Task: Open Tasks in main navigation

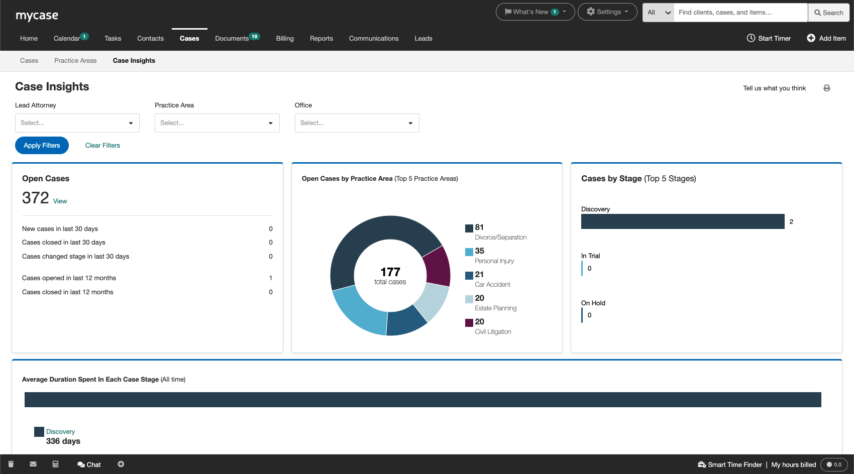Action: [113, 39]
